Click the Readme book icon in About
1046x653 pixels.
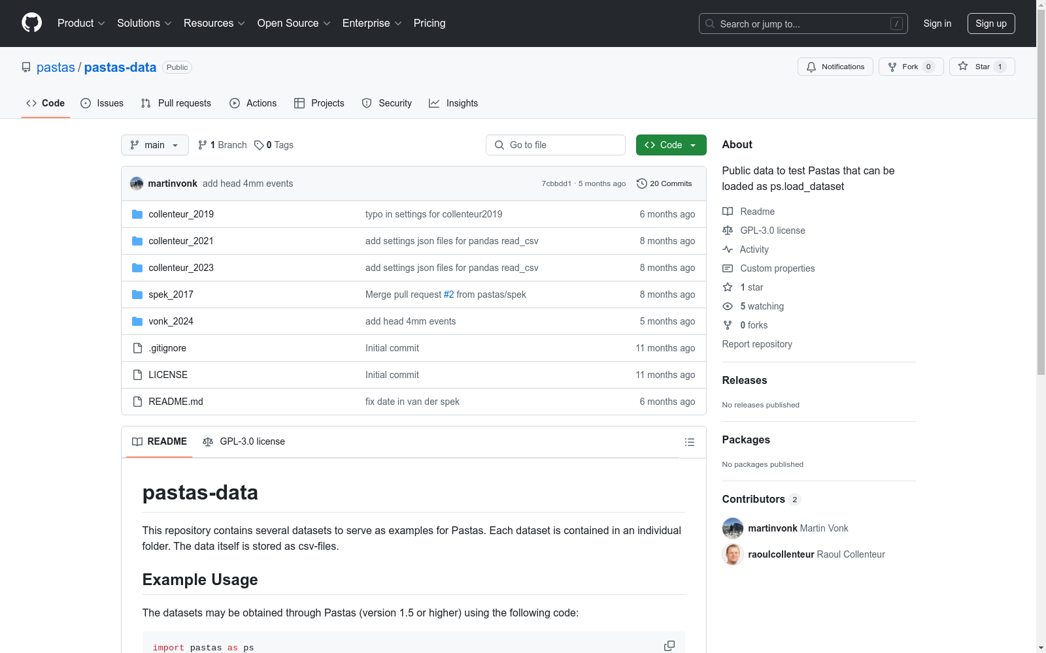click(728, 212)
